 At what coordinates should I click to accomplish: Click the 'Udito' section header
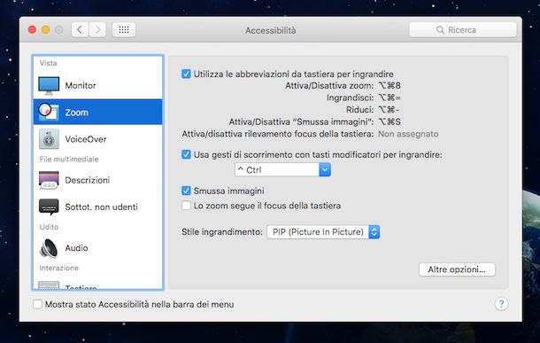click(49, 227)
